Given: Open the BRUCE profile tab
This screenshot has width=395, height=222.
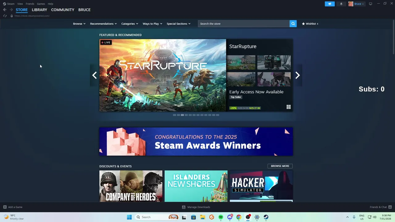Looking at the screenshot, I should pos(84,10).
